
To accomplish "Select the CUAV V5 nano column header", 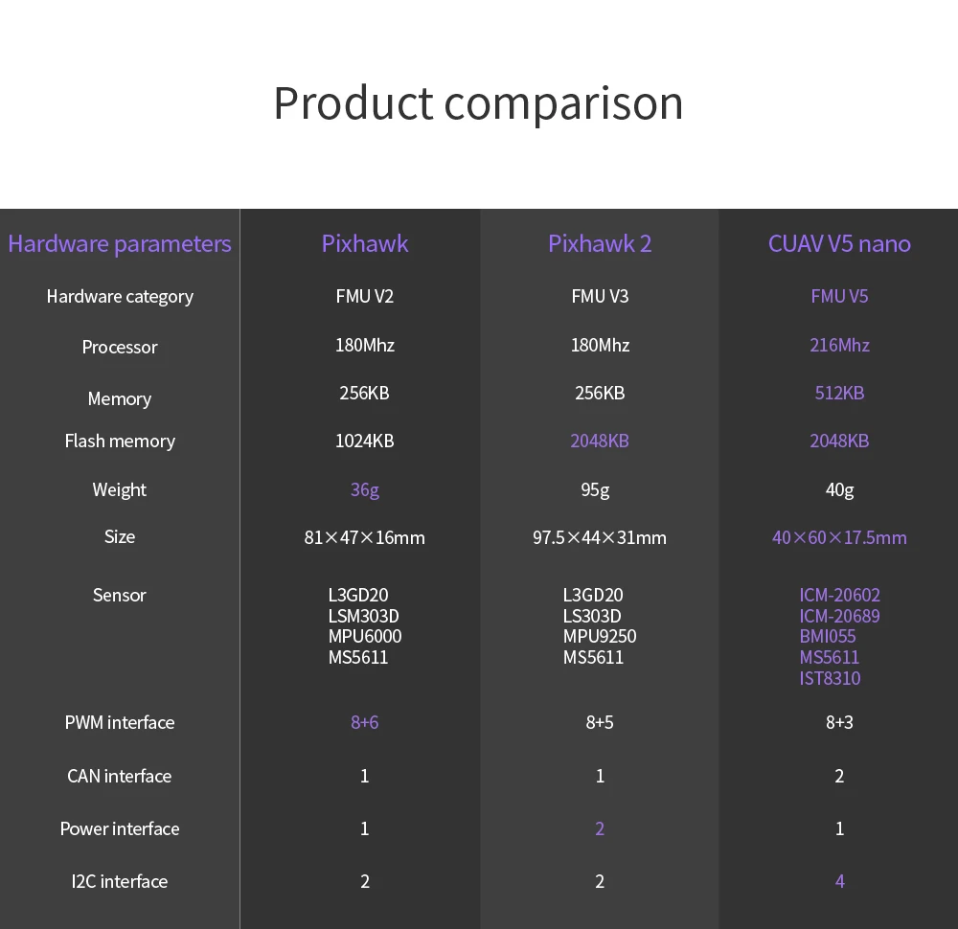I will [839, 243].
